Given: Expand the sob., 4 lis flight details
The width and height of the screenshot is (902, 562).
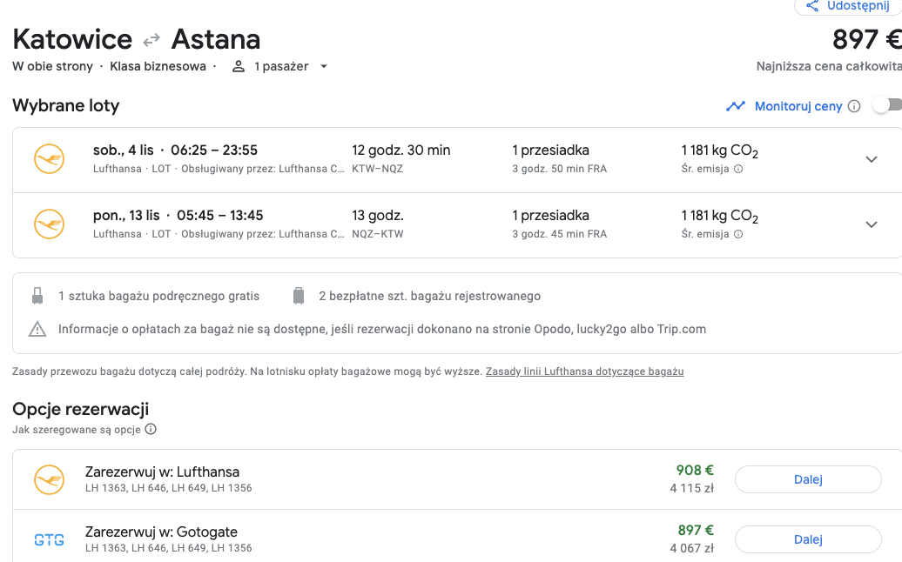Looking at the screenshot, I should tap(872, 159).
